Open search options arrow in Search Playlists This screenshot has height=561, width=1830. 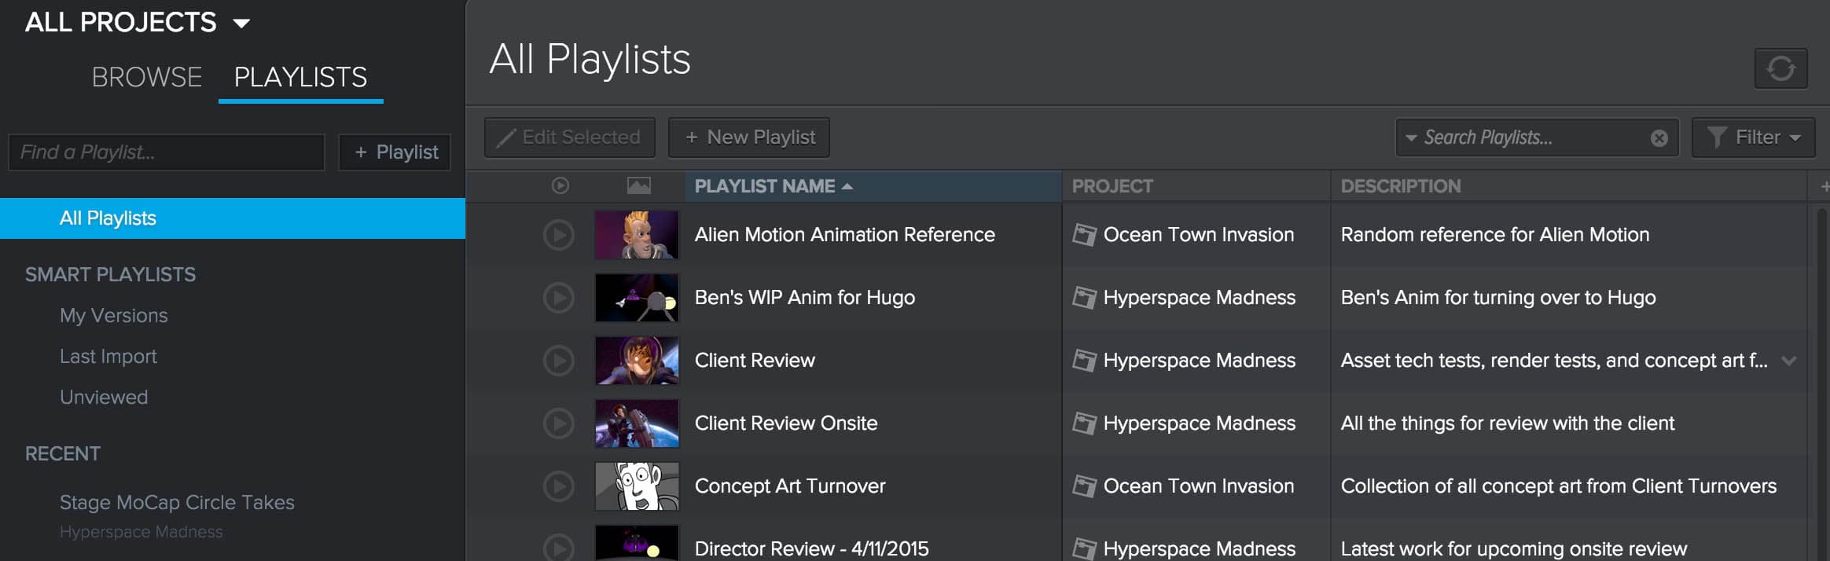click(x=1411, y=138)
